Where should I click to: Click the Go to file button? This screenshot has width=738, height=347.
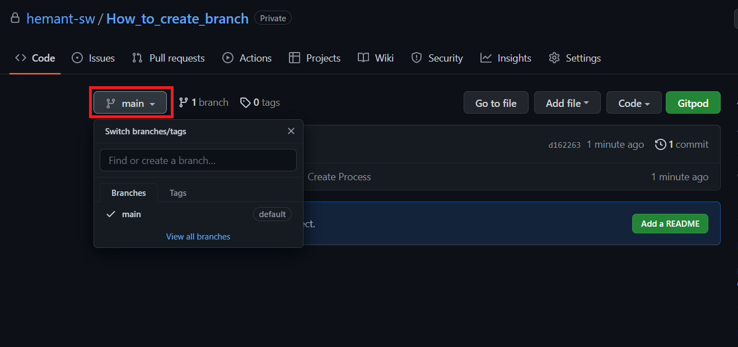496,103
